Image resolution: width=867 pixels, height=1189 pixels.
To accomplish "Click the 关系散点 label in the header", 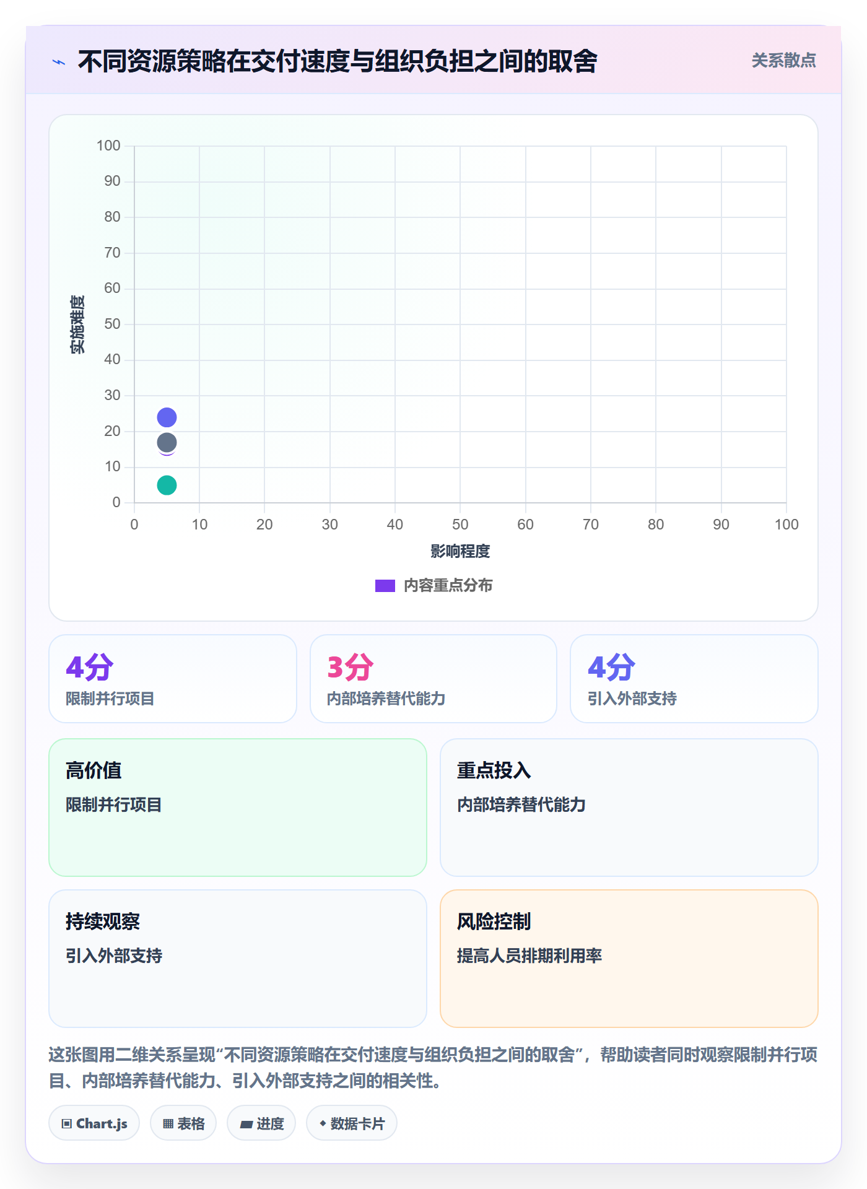I will (x=783, y=61).
